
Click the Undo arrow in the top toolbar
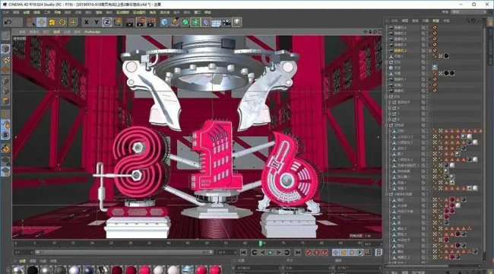click(x=8, y=22)
